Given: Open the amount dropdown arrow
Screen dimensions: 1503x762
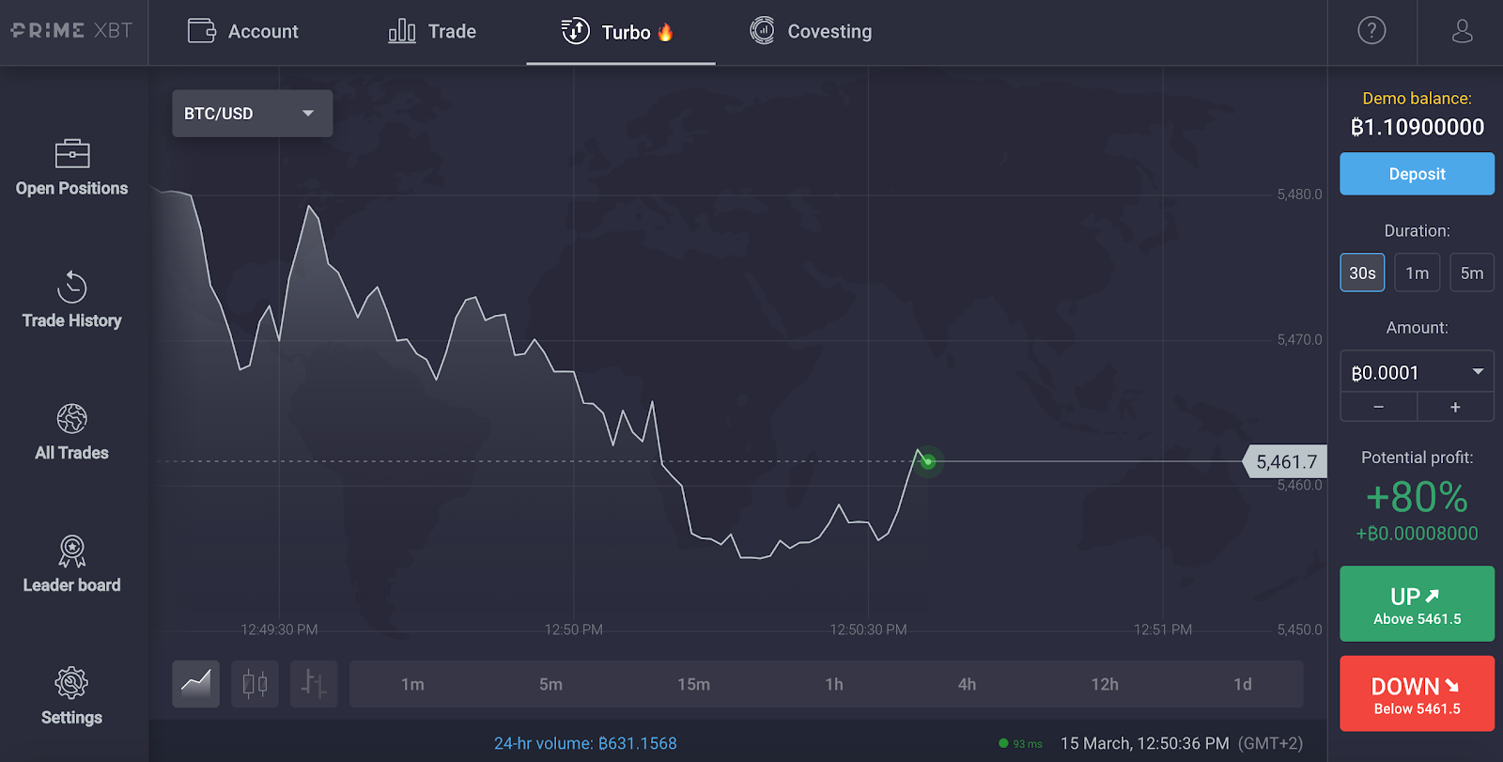Looking at the screenshot, I should pos(1478,372).
